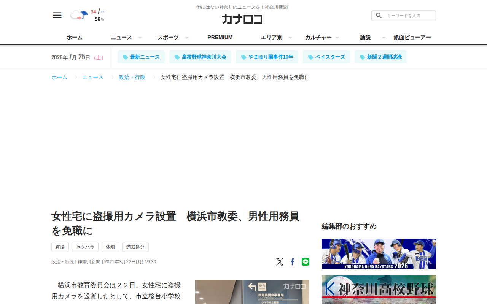487x304 pixels.
Task: Expand the ニュース menu arrow
Action: pos(140,38)
